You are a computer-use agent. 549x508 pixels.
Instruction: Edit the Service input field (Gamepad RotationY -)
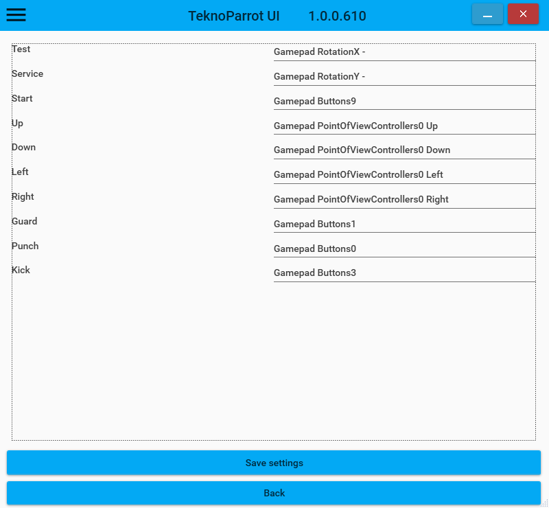404,77
